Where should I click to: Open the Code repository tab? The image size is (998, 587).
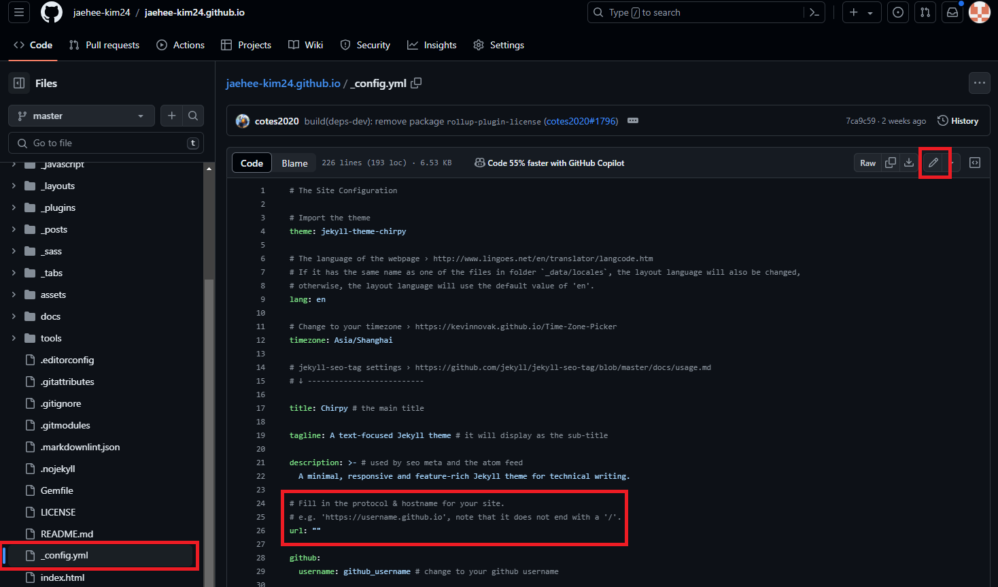(x=33, y=45)
